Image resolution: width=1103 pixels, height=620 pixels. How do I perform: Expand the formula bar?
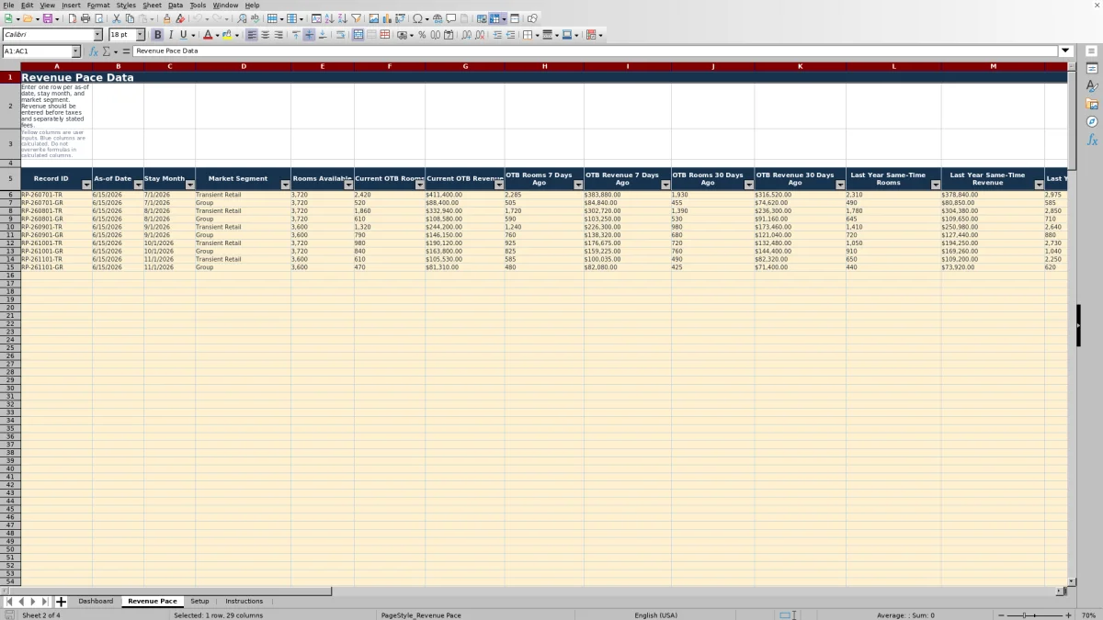1066,51
